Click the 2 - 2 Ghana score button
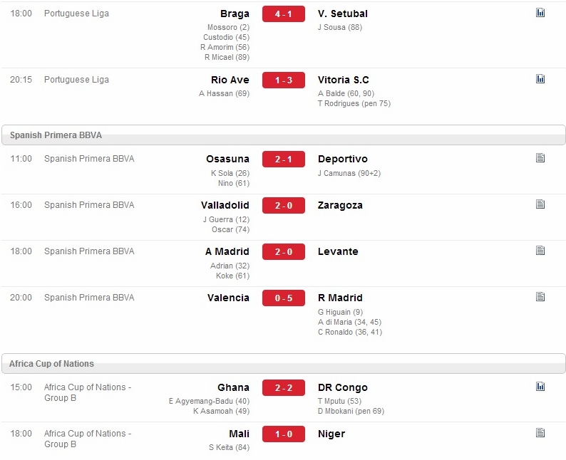The height and width of the screenshot is (460, 566). 284,388
